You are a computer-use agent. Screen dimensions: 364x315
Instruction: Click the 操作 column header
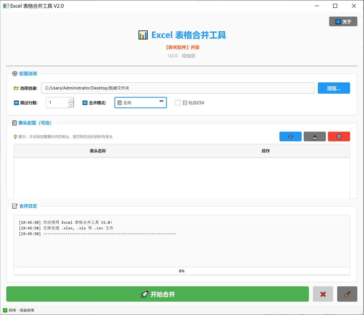point(266,151)
